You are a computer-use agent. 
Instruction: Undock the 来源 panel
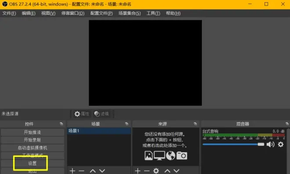point(195,124)
